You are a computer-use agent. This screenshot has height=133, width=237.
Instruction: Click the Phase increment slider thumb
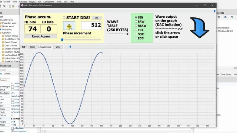(x=62, y=40)
